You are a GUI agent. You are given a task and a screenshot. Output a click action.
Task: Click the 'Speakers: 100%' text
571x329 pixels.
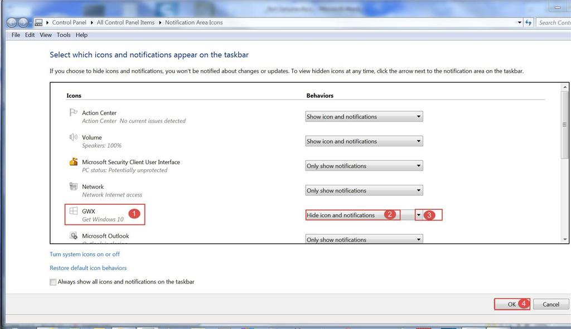(x=101, y=145)
